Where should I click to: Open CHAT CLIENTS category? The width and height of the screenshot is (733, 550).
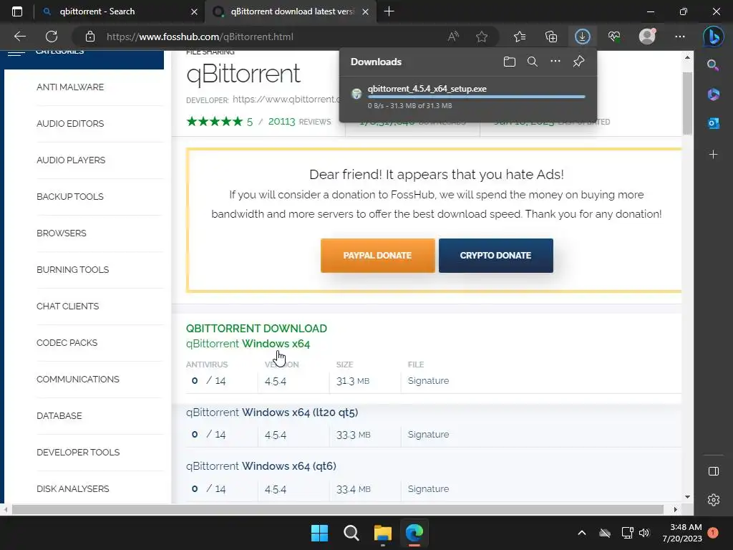coord(68,306)
